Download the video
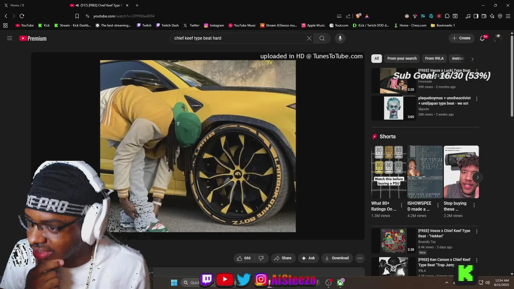 tap(337, 258)
